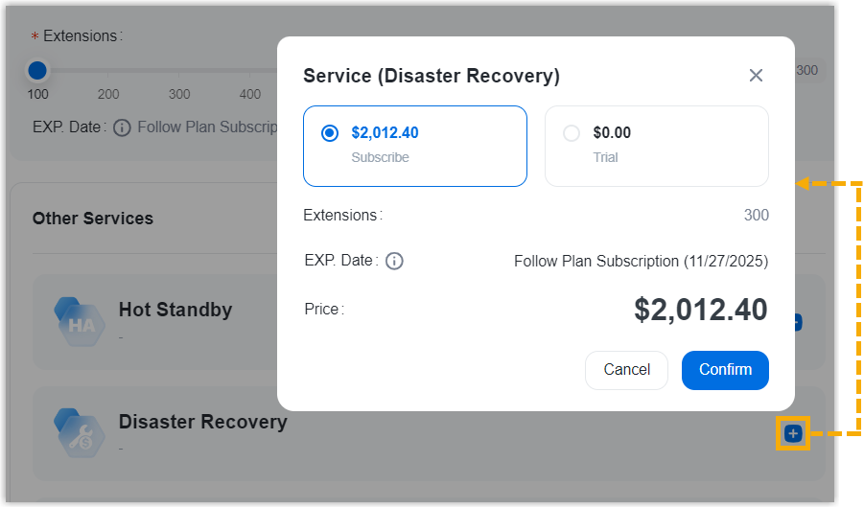Click the Disaster Recovery title in services list
The image size is (864, 508).
pyautogui.click(x=202, y=422)
